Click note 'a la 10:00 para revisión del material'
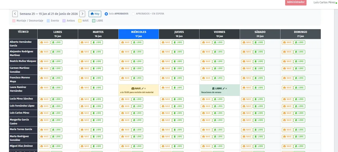 click(137, 92)
